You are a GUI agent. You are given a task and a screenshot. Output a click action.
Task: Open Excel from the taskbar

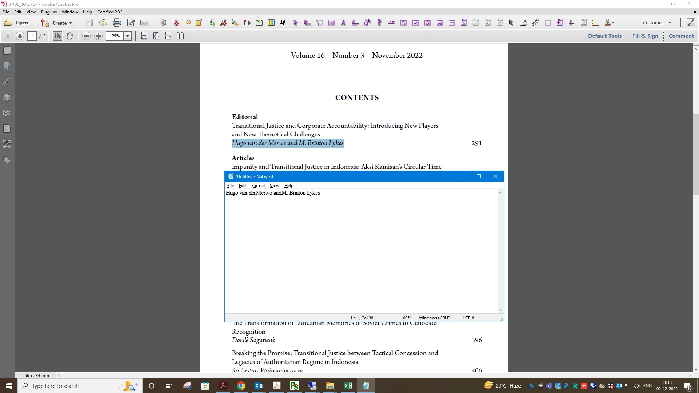click(348, 386)
